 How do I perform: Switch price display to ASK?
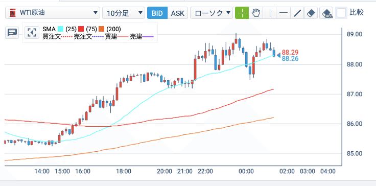178,13
